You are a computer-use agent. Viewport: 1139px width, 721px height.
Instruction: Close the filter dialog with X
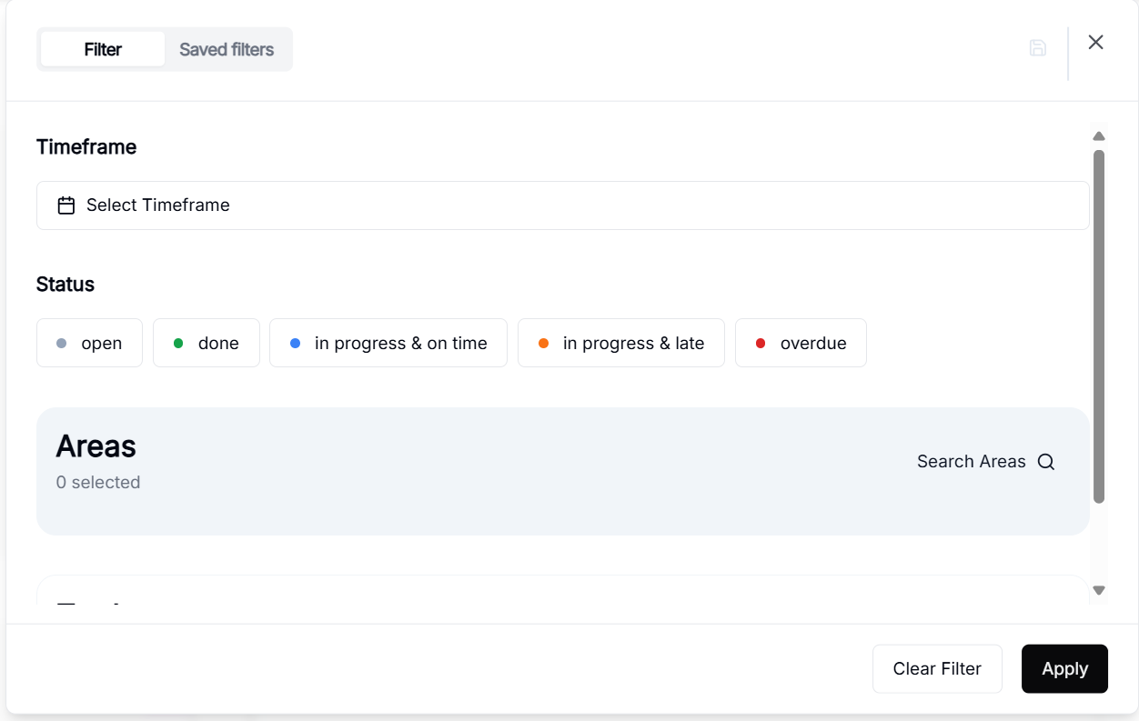click(1095, 42)
